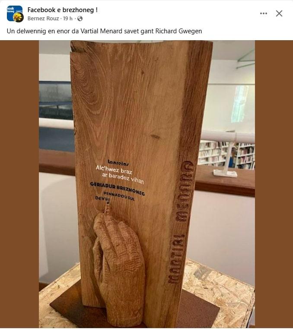This screenshot has height=329, width=293.
Task: Open the wooden book sculpture photo
Action: pyautogui.click(x=147, y=184)
